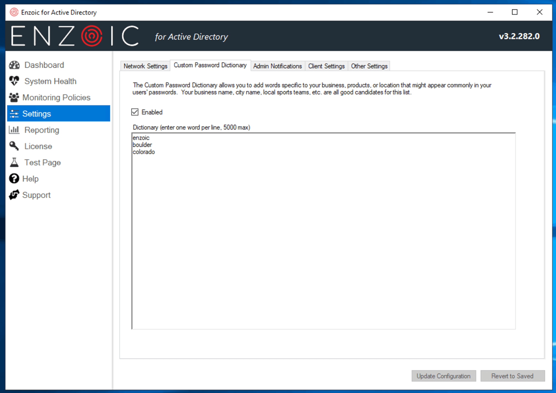Click the Update Configuration button
Screen dimensions: 556x393
tap(444, 376)
